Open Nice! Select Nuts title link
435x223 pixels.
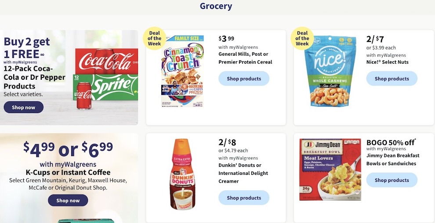[x=387, y=62]
